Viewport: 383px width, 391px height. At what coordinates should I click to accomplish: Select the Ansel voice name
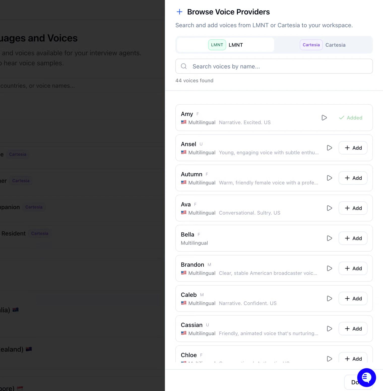coord(188,144)
